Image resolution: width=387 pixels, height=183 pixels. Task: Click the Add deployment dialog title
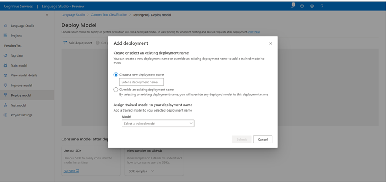(x=131, y=43)
